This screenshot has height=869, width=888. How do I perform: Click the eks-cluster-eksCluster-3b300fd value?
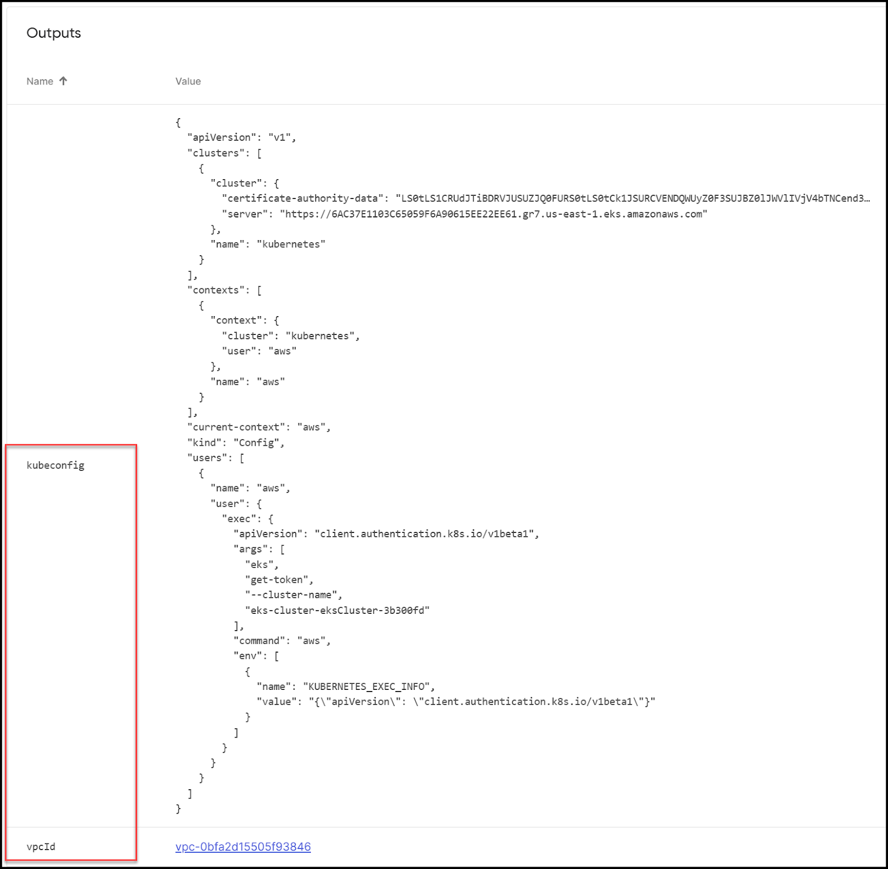click(337, 611)
